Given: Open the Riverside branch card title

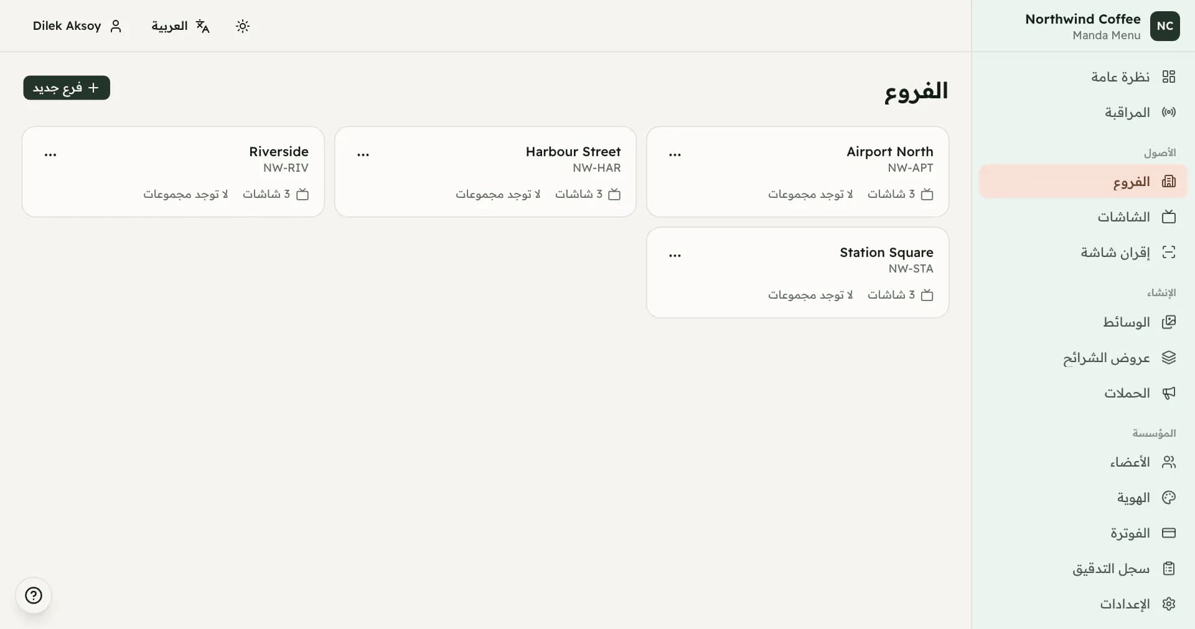Looking at the screenshot, I should point(279,151).
